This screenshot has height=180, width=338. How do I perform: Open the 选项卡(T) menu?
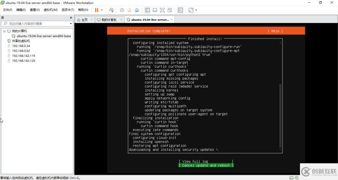tap(68, 10)
